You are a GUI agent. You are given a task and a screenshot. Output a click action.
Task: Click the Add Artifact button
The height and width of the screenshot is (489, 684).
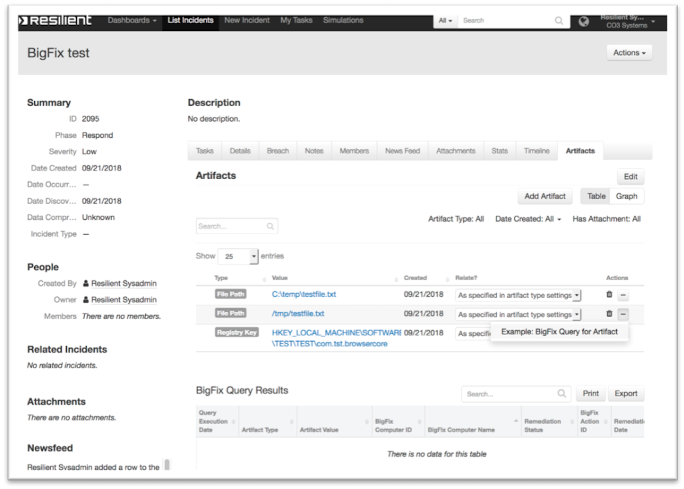click(x=545, y=196)
